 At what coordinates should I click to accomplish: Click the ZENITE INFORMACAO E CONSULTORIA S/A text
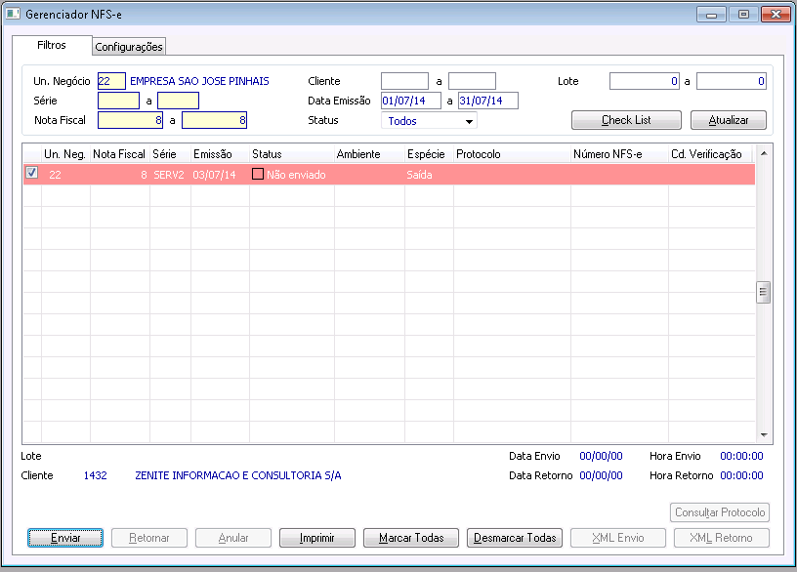(x=238, y=475)
